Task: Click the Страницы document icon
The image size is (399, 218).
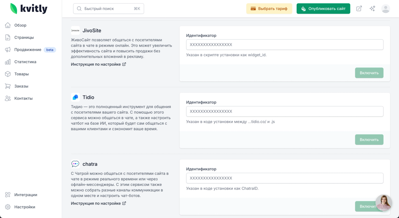Action: coord(8,38)
